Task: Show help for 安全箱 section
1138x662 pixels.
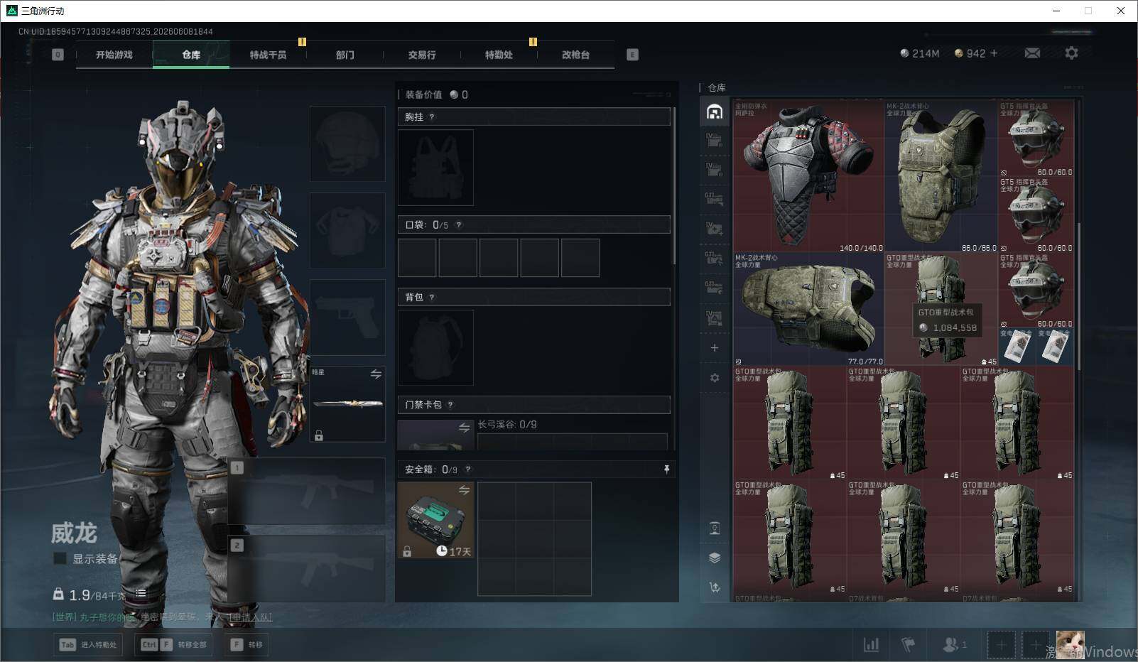Action: coord(467,470)
